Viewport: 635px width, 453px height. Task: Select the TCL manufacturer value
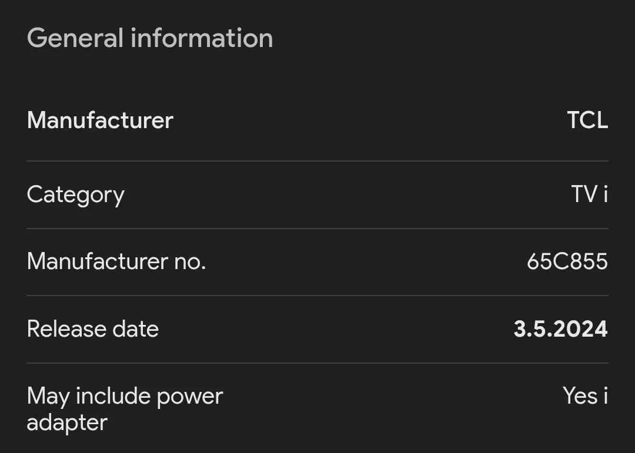click(587, 120)
